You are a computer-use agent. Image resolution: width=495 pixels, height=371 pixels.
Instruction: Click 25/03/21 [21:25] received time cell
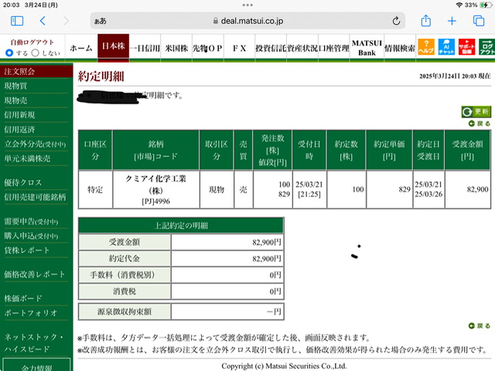[x=309, y=189]
